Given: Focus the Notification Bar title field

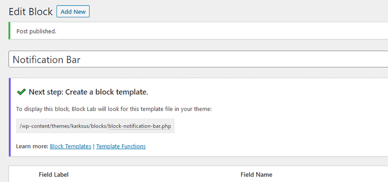Looking at the screenshot, I should tap(196, 60).
